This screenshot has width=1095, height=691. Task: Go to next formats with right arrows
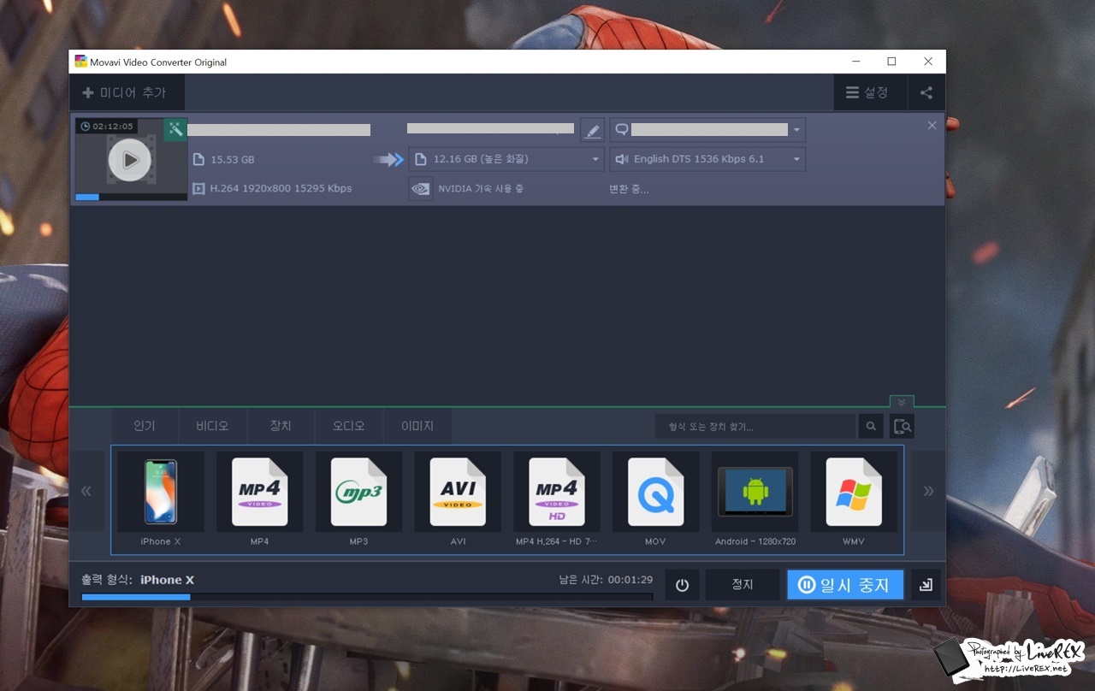pyautogui.click(x=928, y=491)
